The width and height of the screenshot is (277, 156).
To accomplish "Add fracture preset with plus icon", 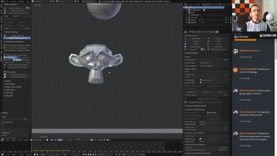I will pos(225,60).
